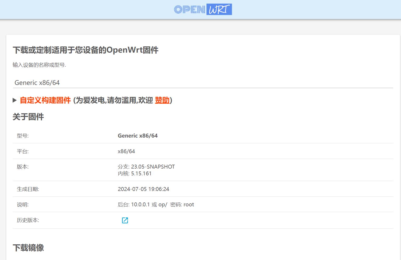Click the 生成日期: row label
This screenshot has height=260, width=401.
point(28,189)
